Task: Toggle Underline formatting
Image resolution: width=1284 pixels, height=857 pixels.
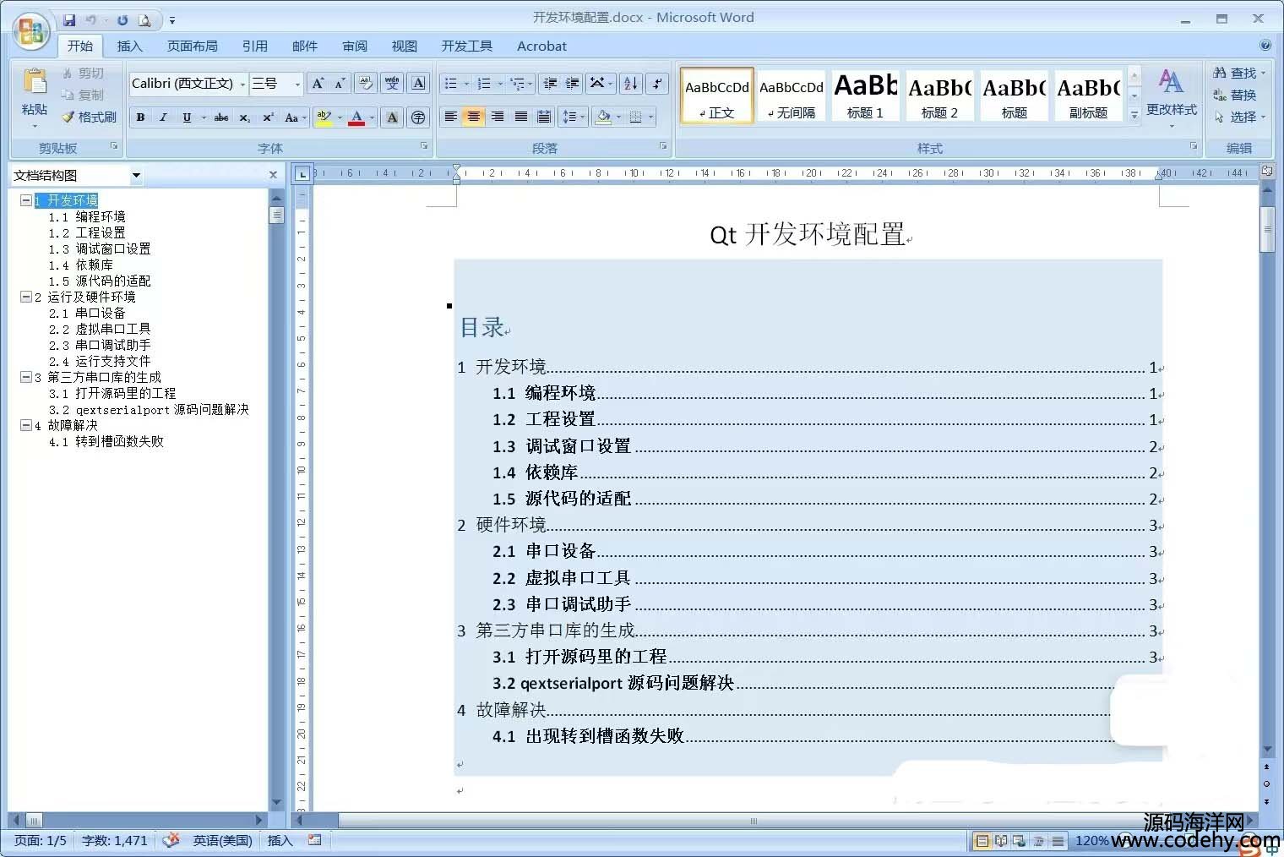Action: click(x=187, y=117)
